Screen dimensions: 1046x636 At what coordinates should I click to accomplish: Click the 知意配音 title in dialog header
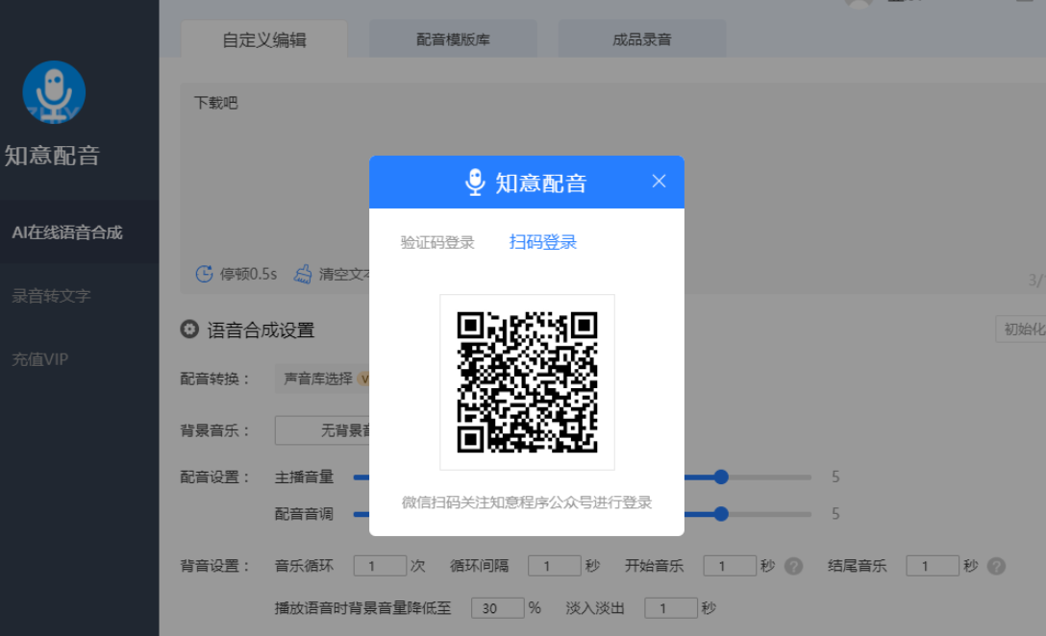point(541,183)
